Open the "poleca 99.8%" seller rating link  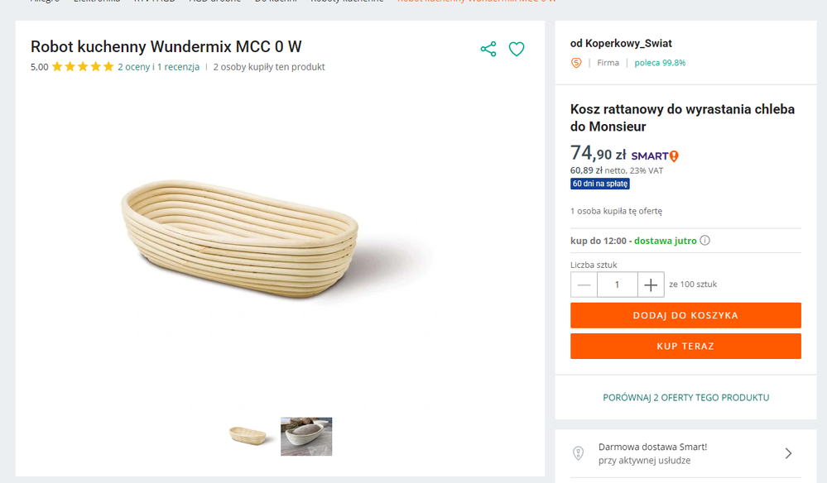click(660, 63)
